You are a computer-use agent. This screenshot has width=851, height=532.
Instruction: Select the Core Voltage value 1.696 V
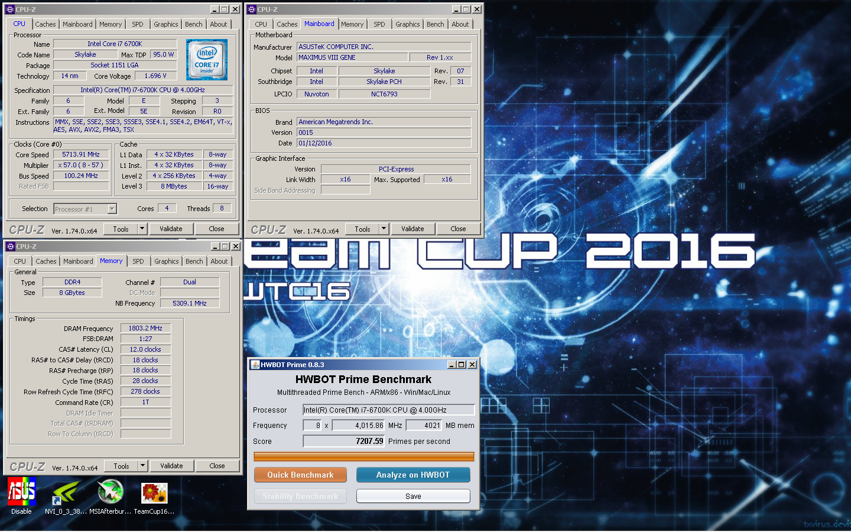click(x=155, y=76)
